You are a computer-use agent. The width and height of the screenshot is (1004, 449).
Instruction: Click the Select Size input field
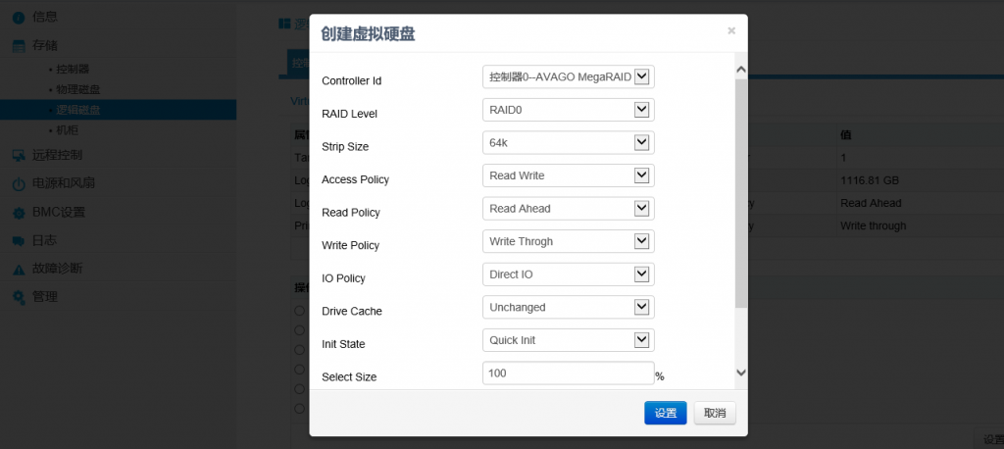pyautogui.click(x=567, y=374)
